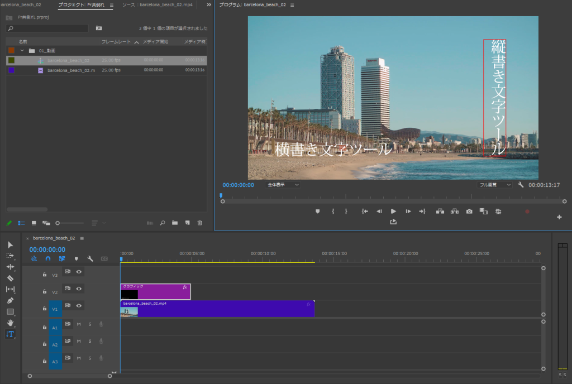This screenshot has width=572, height=384.
Task: Toggle the Snap magnet in the timeline
Action: (x=48, y=258)
